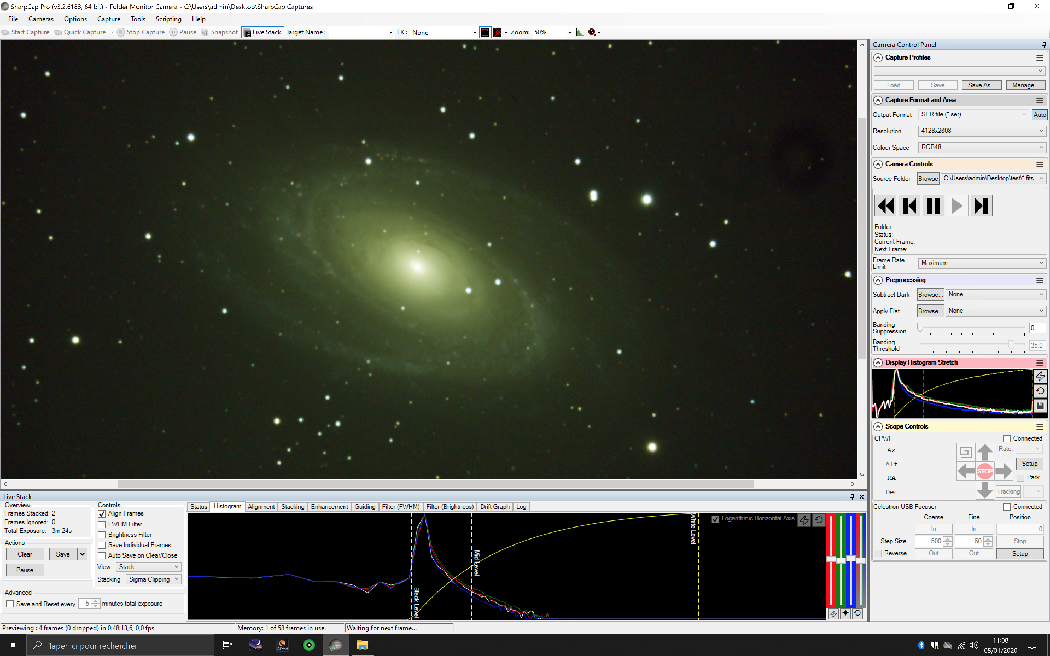
Task: Click the Source Folder Browse button
Action: coord(928,179)
